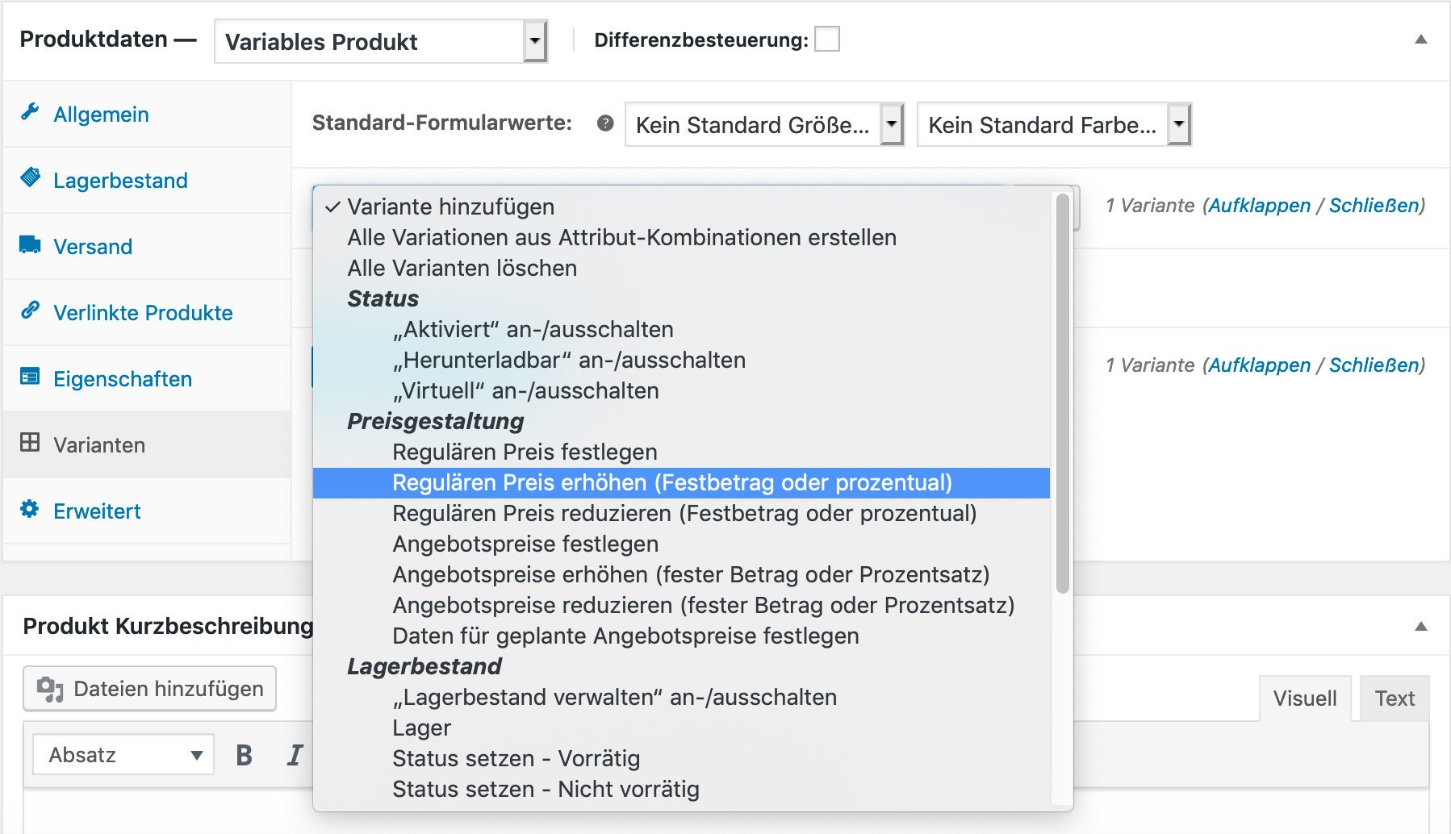Image resolution: width=1451 pixels, height=834 pixels.
Task: Click the Varianten grid icon
Action: click(30, 443)
